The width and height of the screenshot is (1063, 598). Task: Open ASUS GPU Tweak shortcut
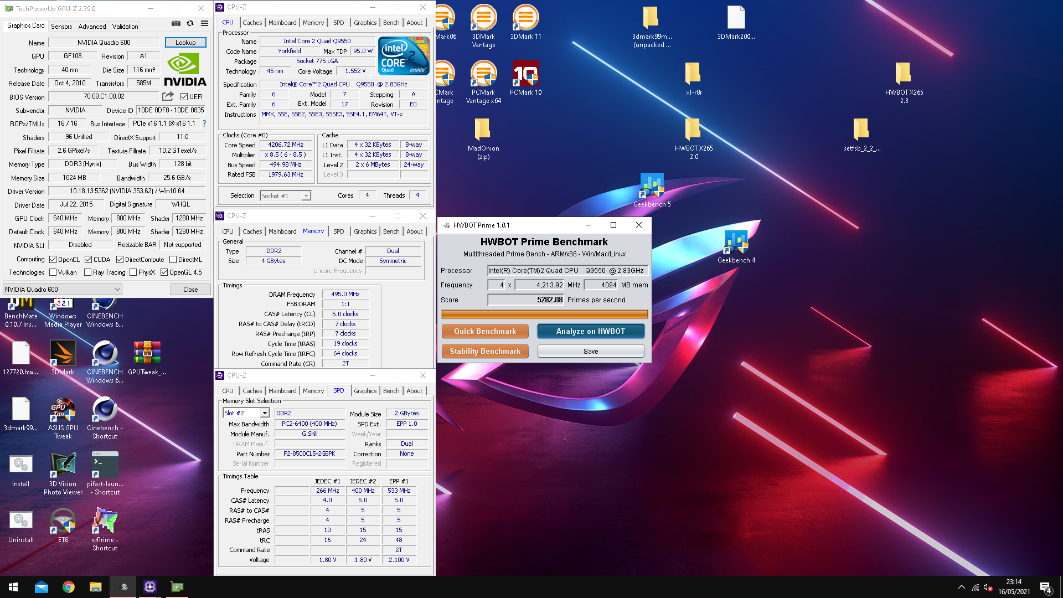pyautogui.click(x=63, y=418)
